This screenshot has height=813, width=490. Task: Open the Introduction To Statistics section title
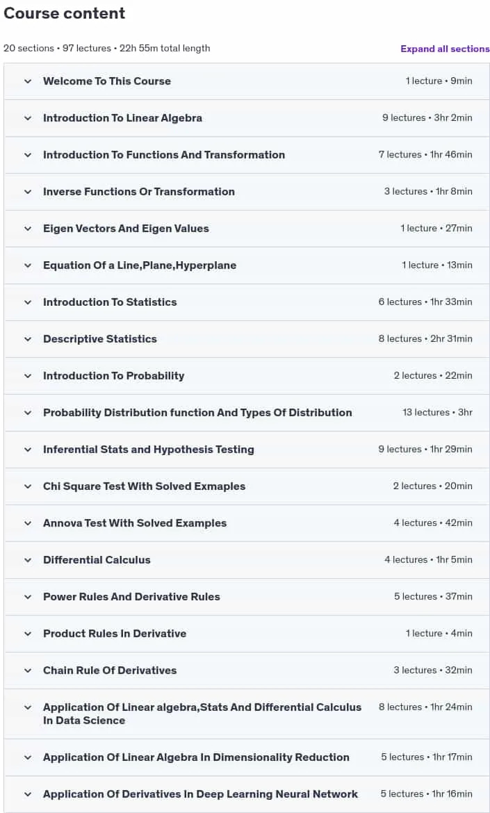click(x=110, y=302)
